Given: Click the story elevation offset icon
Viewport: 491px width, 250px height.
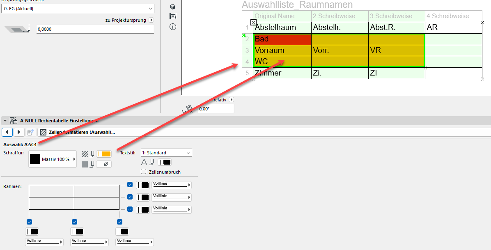Looking at the screenshot, I should (17, 29).
